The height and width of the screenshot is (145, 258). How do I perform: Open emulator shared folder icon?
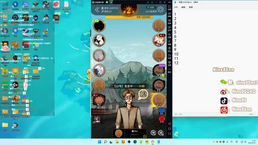[x=170, y=56]
